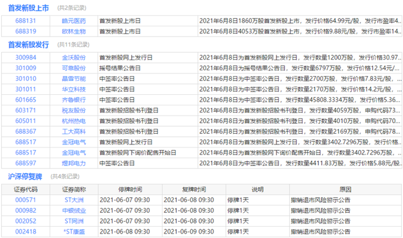Open 华立科技 link

[x=74, y=89]
